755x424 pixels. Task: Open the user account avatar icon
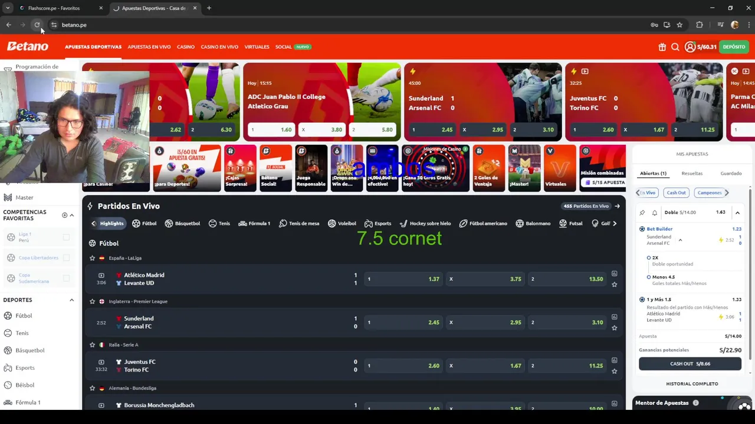coord(690,47)
